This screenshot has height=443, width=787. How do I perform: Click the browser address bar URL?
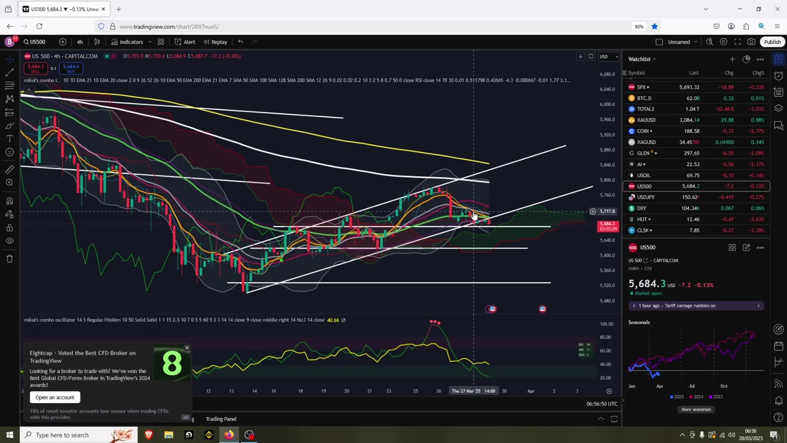169,27
